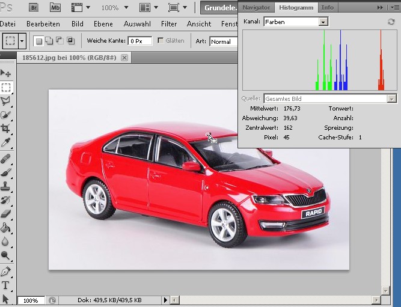Choose Add to selection mode button

tap(49, 41)
